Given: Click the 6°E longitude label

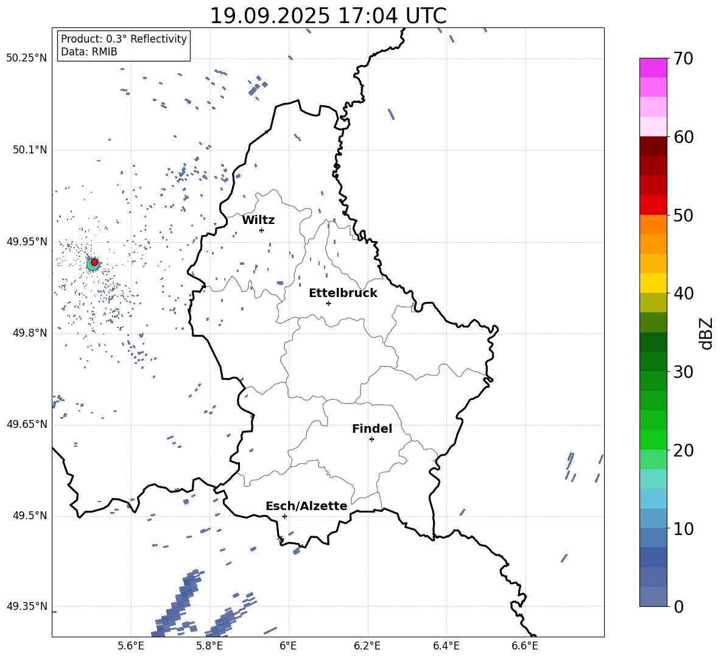Looking at the screenshot, I should (x=288, y=646).
